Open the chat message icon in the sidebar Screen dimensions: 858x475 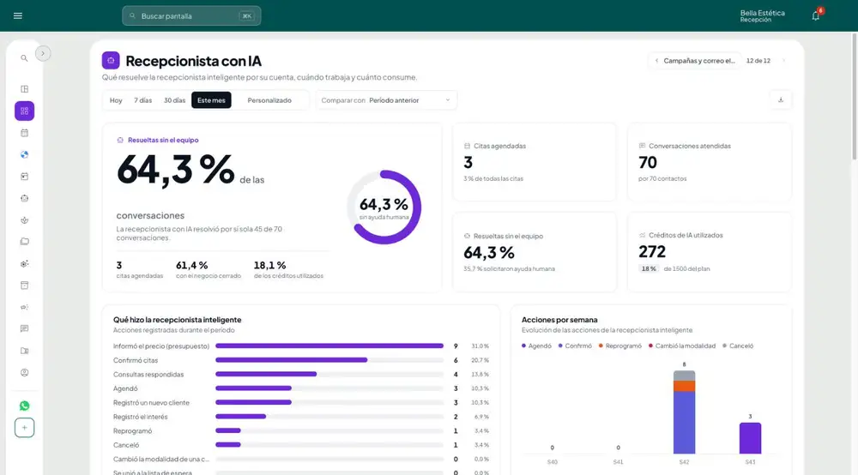coord(24,328)
